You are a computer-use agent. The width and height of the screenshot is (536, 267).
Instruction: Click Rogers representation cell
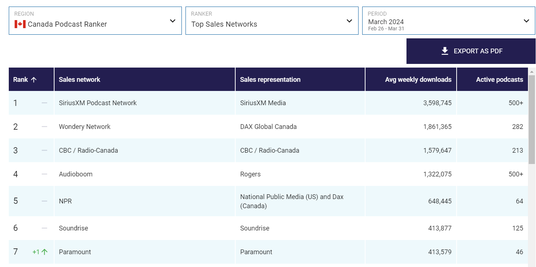pyautogui.click(x=300, y=174)
